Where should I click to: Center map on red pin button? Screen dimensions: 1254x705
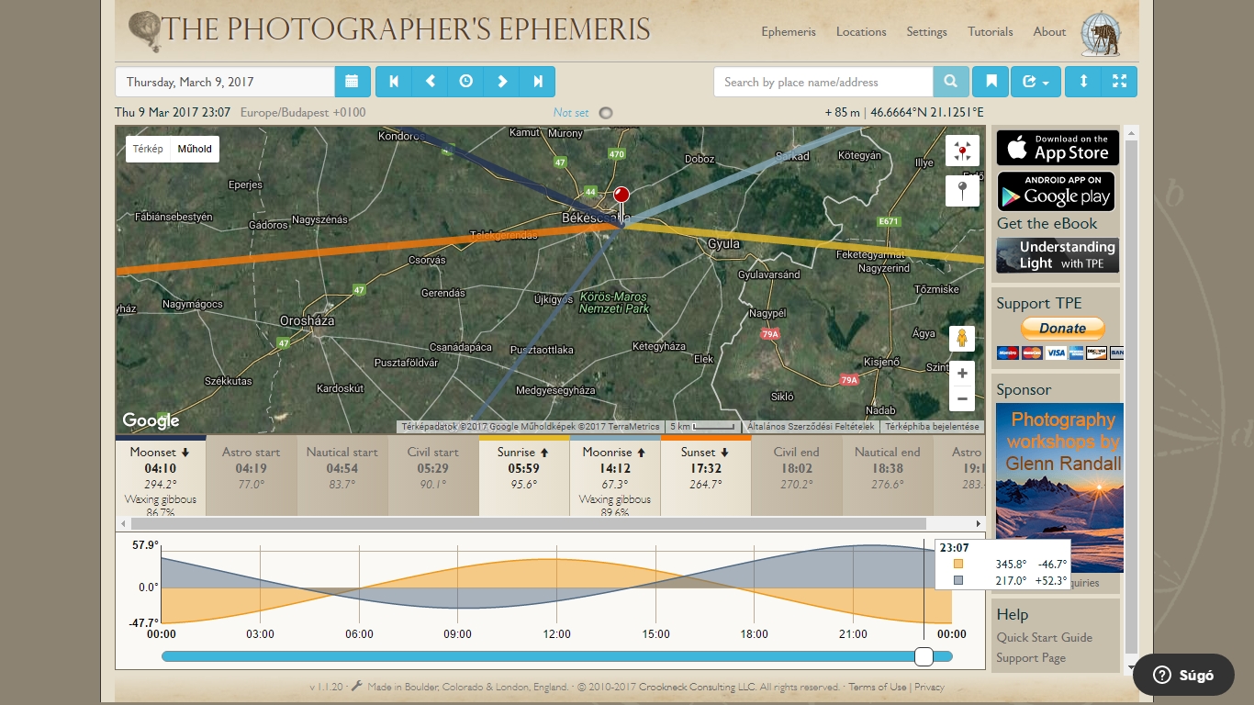962,151
